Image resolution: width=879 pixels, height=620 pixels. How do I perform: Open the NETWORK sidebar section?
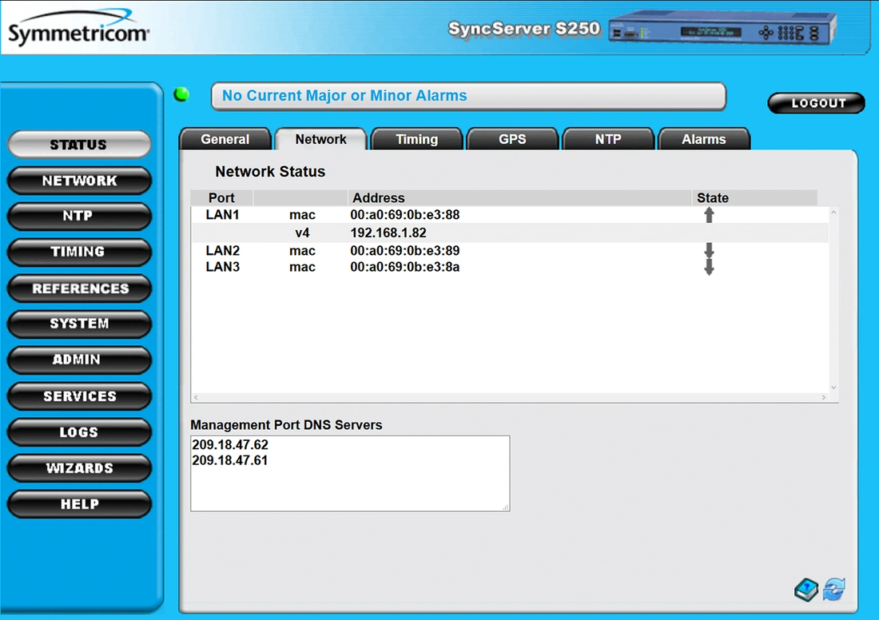[x=79, y=181]
